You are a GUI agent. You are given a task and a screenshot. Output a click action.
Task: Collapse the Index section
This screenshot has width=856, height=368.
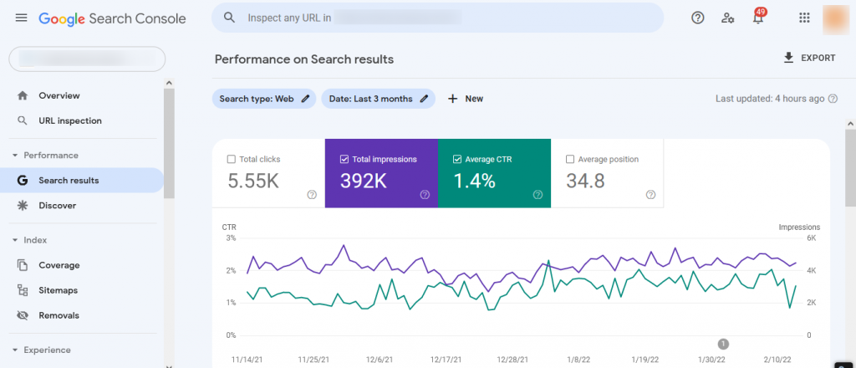coord(15,240)
